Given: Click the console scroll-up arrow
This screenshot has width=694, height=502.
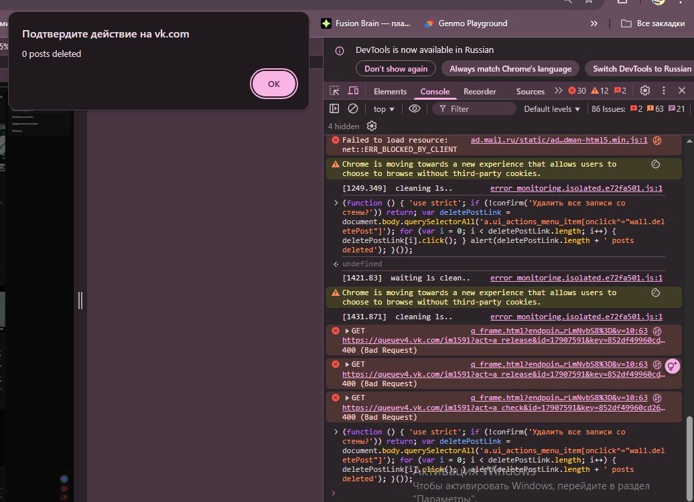Looking at the screenshot, I should [689, 141].
